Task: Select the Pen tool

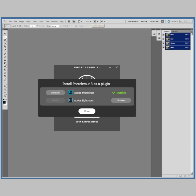Action: coord(5,80)
